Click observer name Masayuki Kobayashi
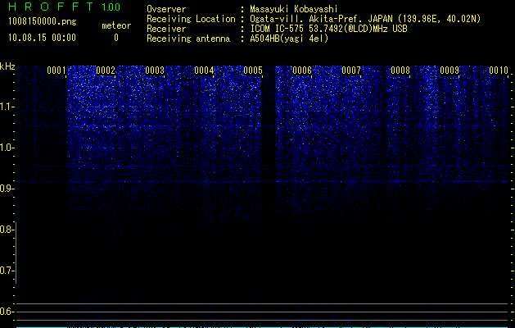This screenshot has width=515, height=328. click(294, 9)
